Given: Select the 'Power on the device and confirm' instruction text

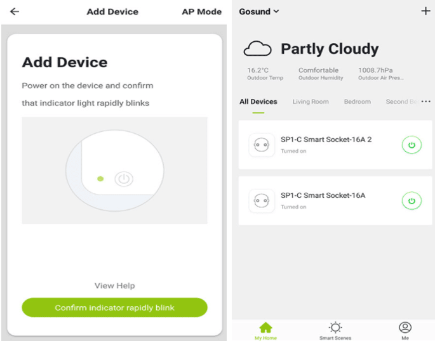Looking at the screenshot, I should point(88,86).
